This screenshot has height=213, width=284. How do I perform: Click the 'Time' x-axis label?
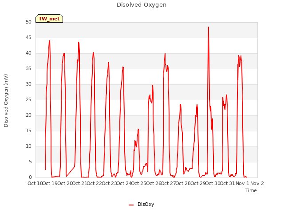tap(251, 190)
